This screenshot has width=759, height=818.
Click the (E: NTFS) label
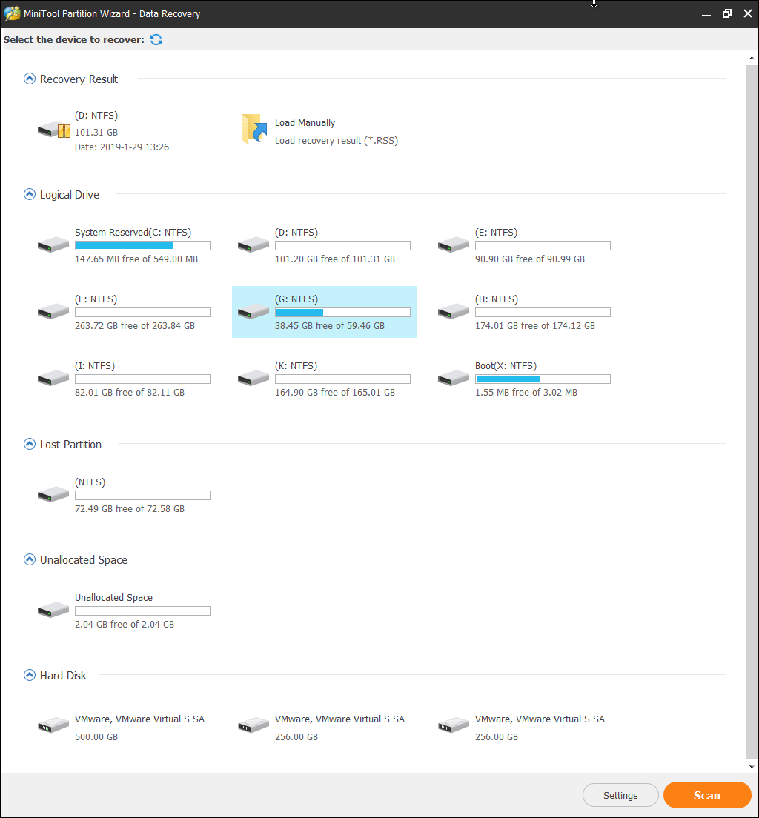pos(496,232)
